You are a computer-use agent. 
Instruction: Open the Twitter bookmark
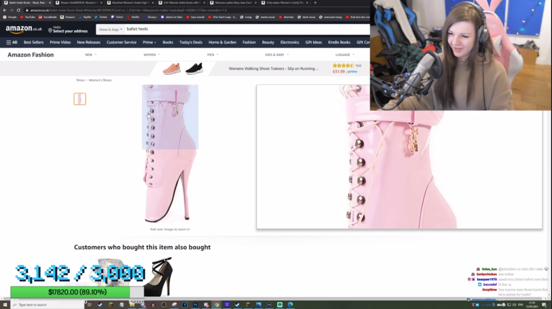[x=101, y=17]
